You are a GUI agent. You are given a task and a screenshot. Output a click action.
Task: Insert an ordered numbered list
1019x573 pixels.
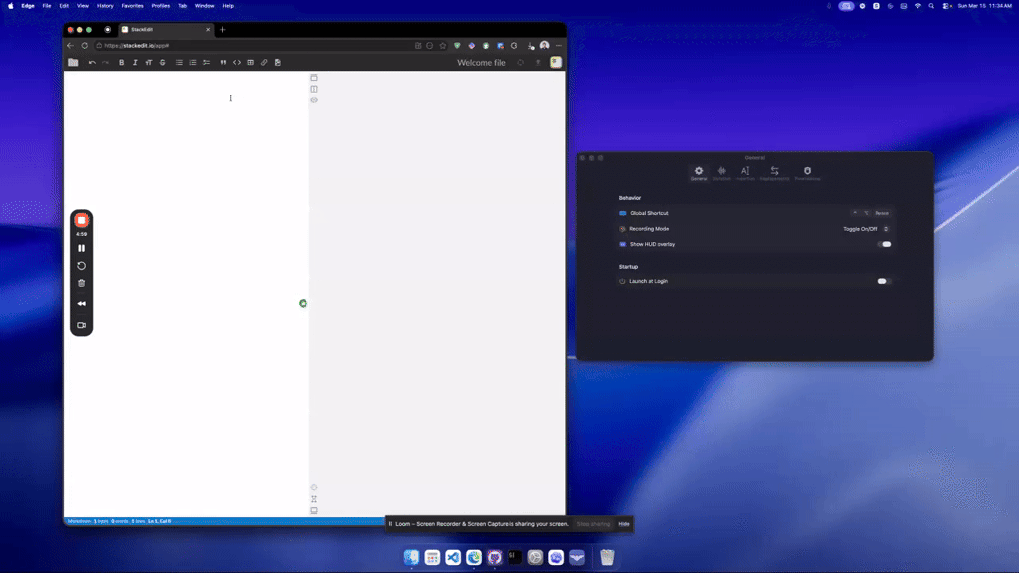(193, 63)
